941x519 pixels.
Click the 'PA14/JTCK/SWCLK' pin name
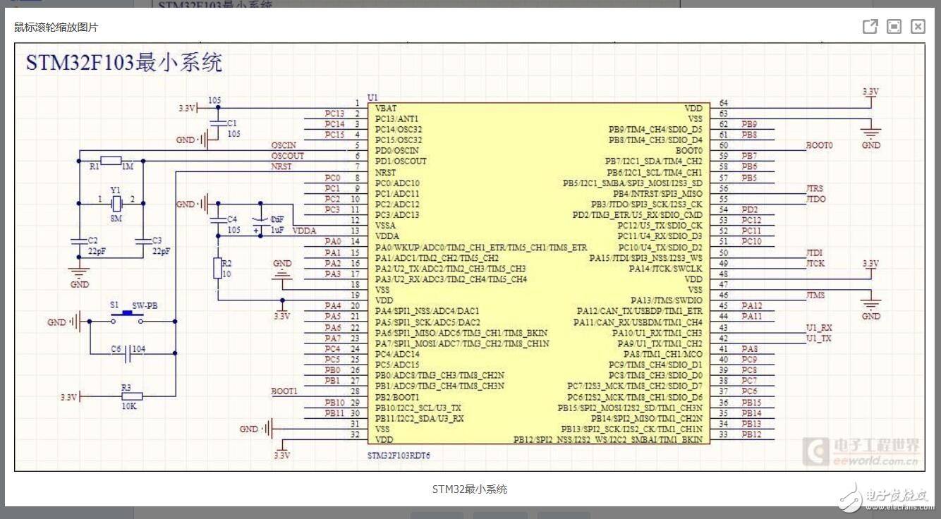[666, 269]
